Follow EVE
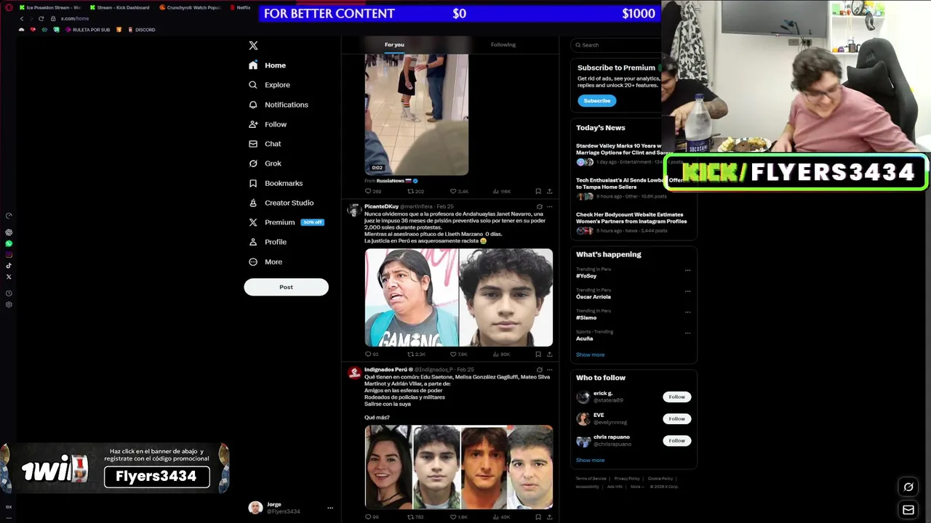This screenshot has width=931, height=523. tap(676, 418)
